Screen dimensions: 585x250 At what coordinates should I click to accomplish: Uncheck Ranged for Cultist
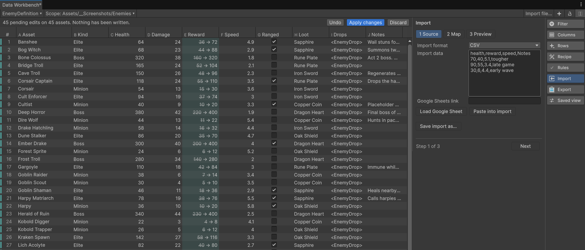[x=274, y=104]
